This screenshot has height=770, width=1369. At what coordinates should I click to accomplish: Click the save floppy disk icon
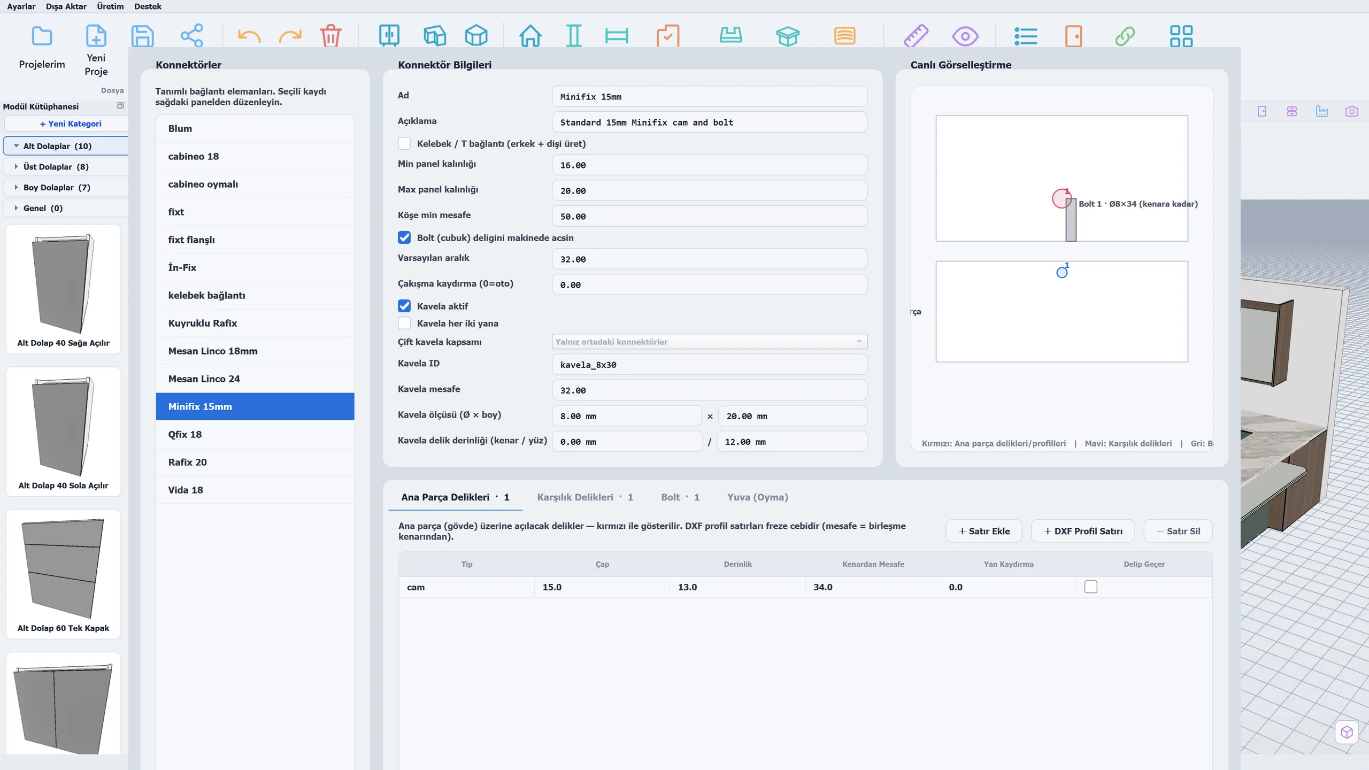coord(142,36)
